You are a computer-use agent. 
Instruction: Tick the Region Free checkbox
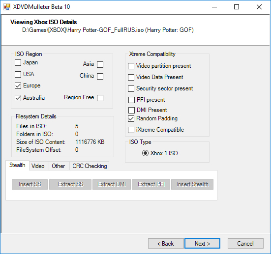pyautogui.click(x=100, y=98)
